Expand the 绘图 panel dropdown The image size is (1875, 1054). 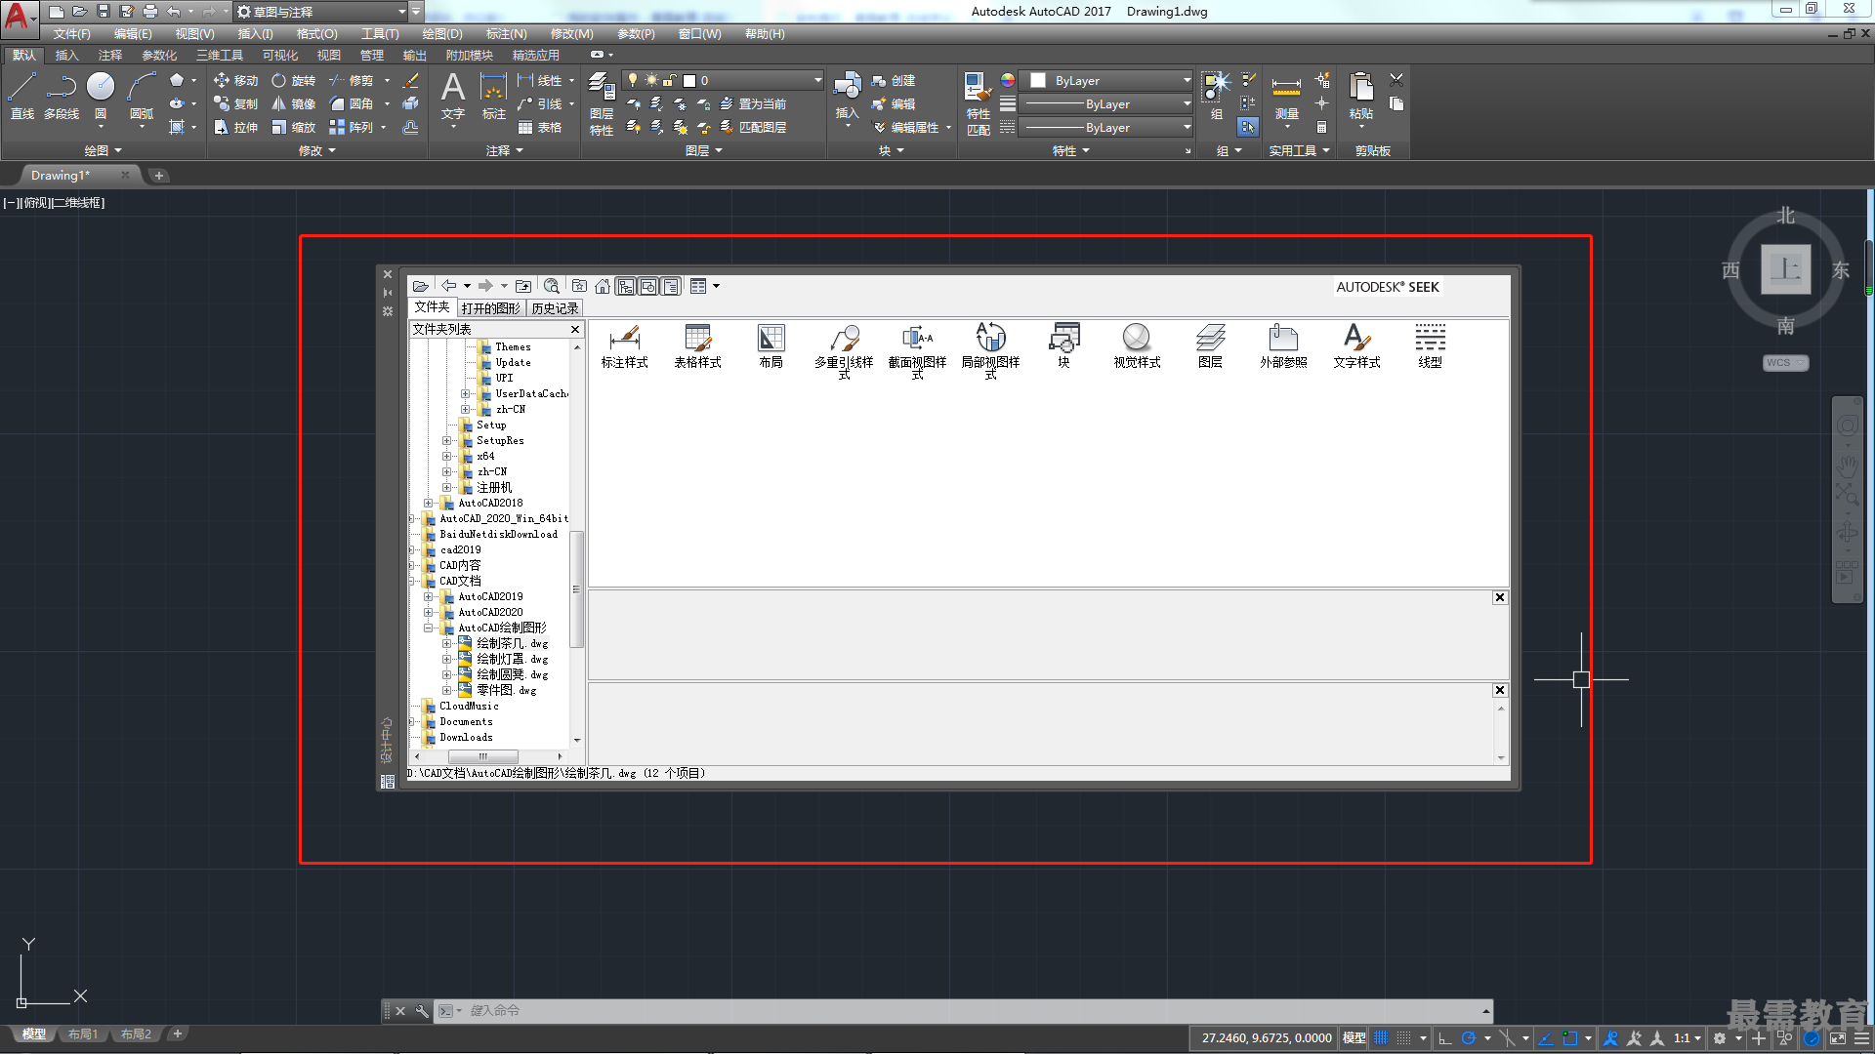pyautogui.click(x=103, y=150)
